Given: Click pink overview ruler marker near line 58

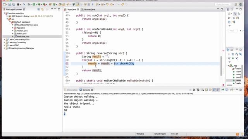Looking at the screenshot, I should [223, 51].
